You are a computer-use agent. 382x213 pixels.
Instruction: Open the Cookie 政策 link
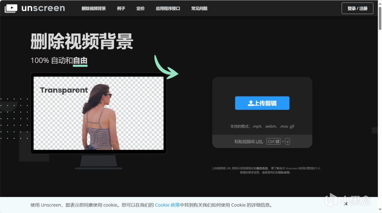[167, 205]
